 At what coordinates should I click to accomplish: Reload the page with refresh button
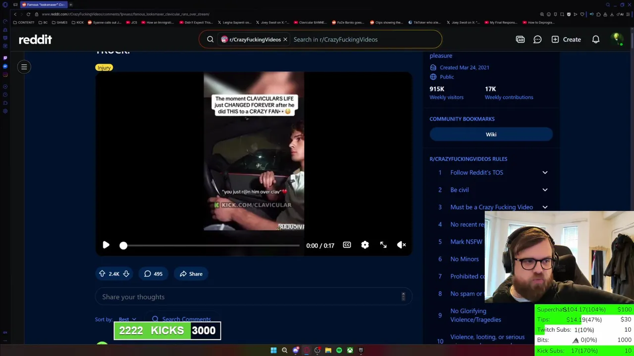pos(28,14)
